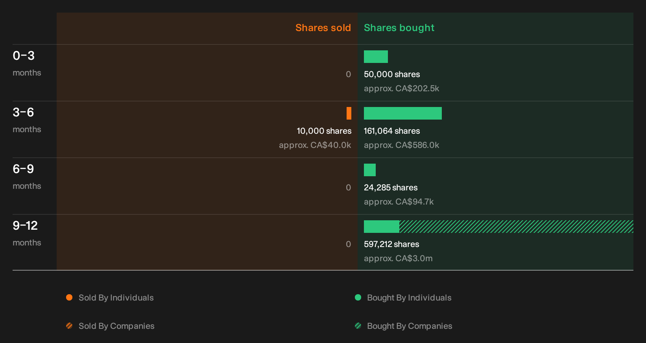Viewport: 646px width, 343px height.
Task: Click the approx. CA$202.5k amount
Action: [x=401, y=89]
